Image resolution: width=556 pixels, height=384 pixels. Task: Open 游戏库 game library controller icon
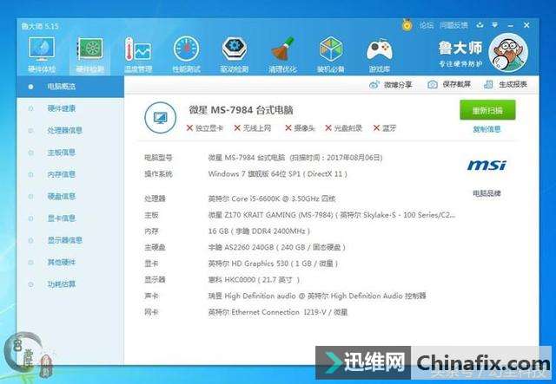(x=379, y=55)
